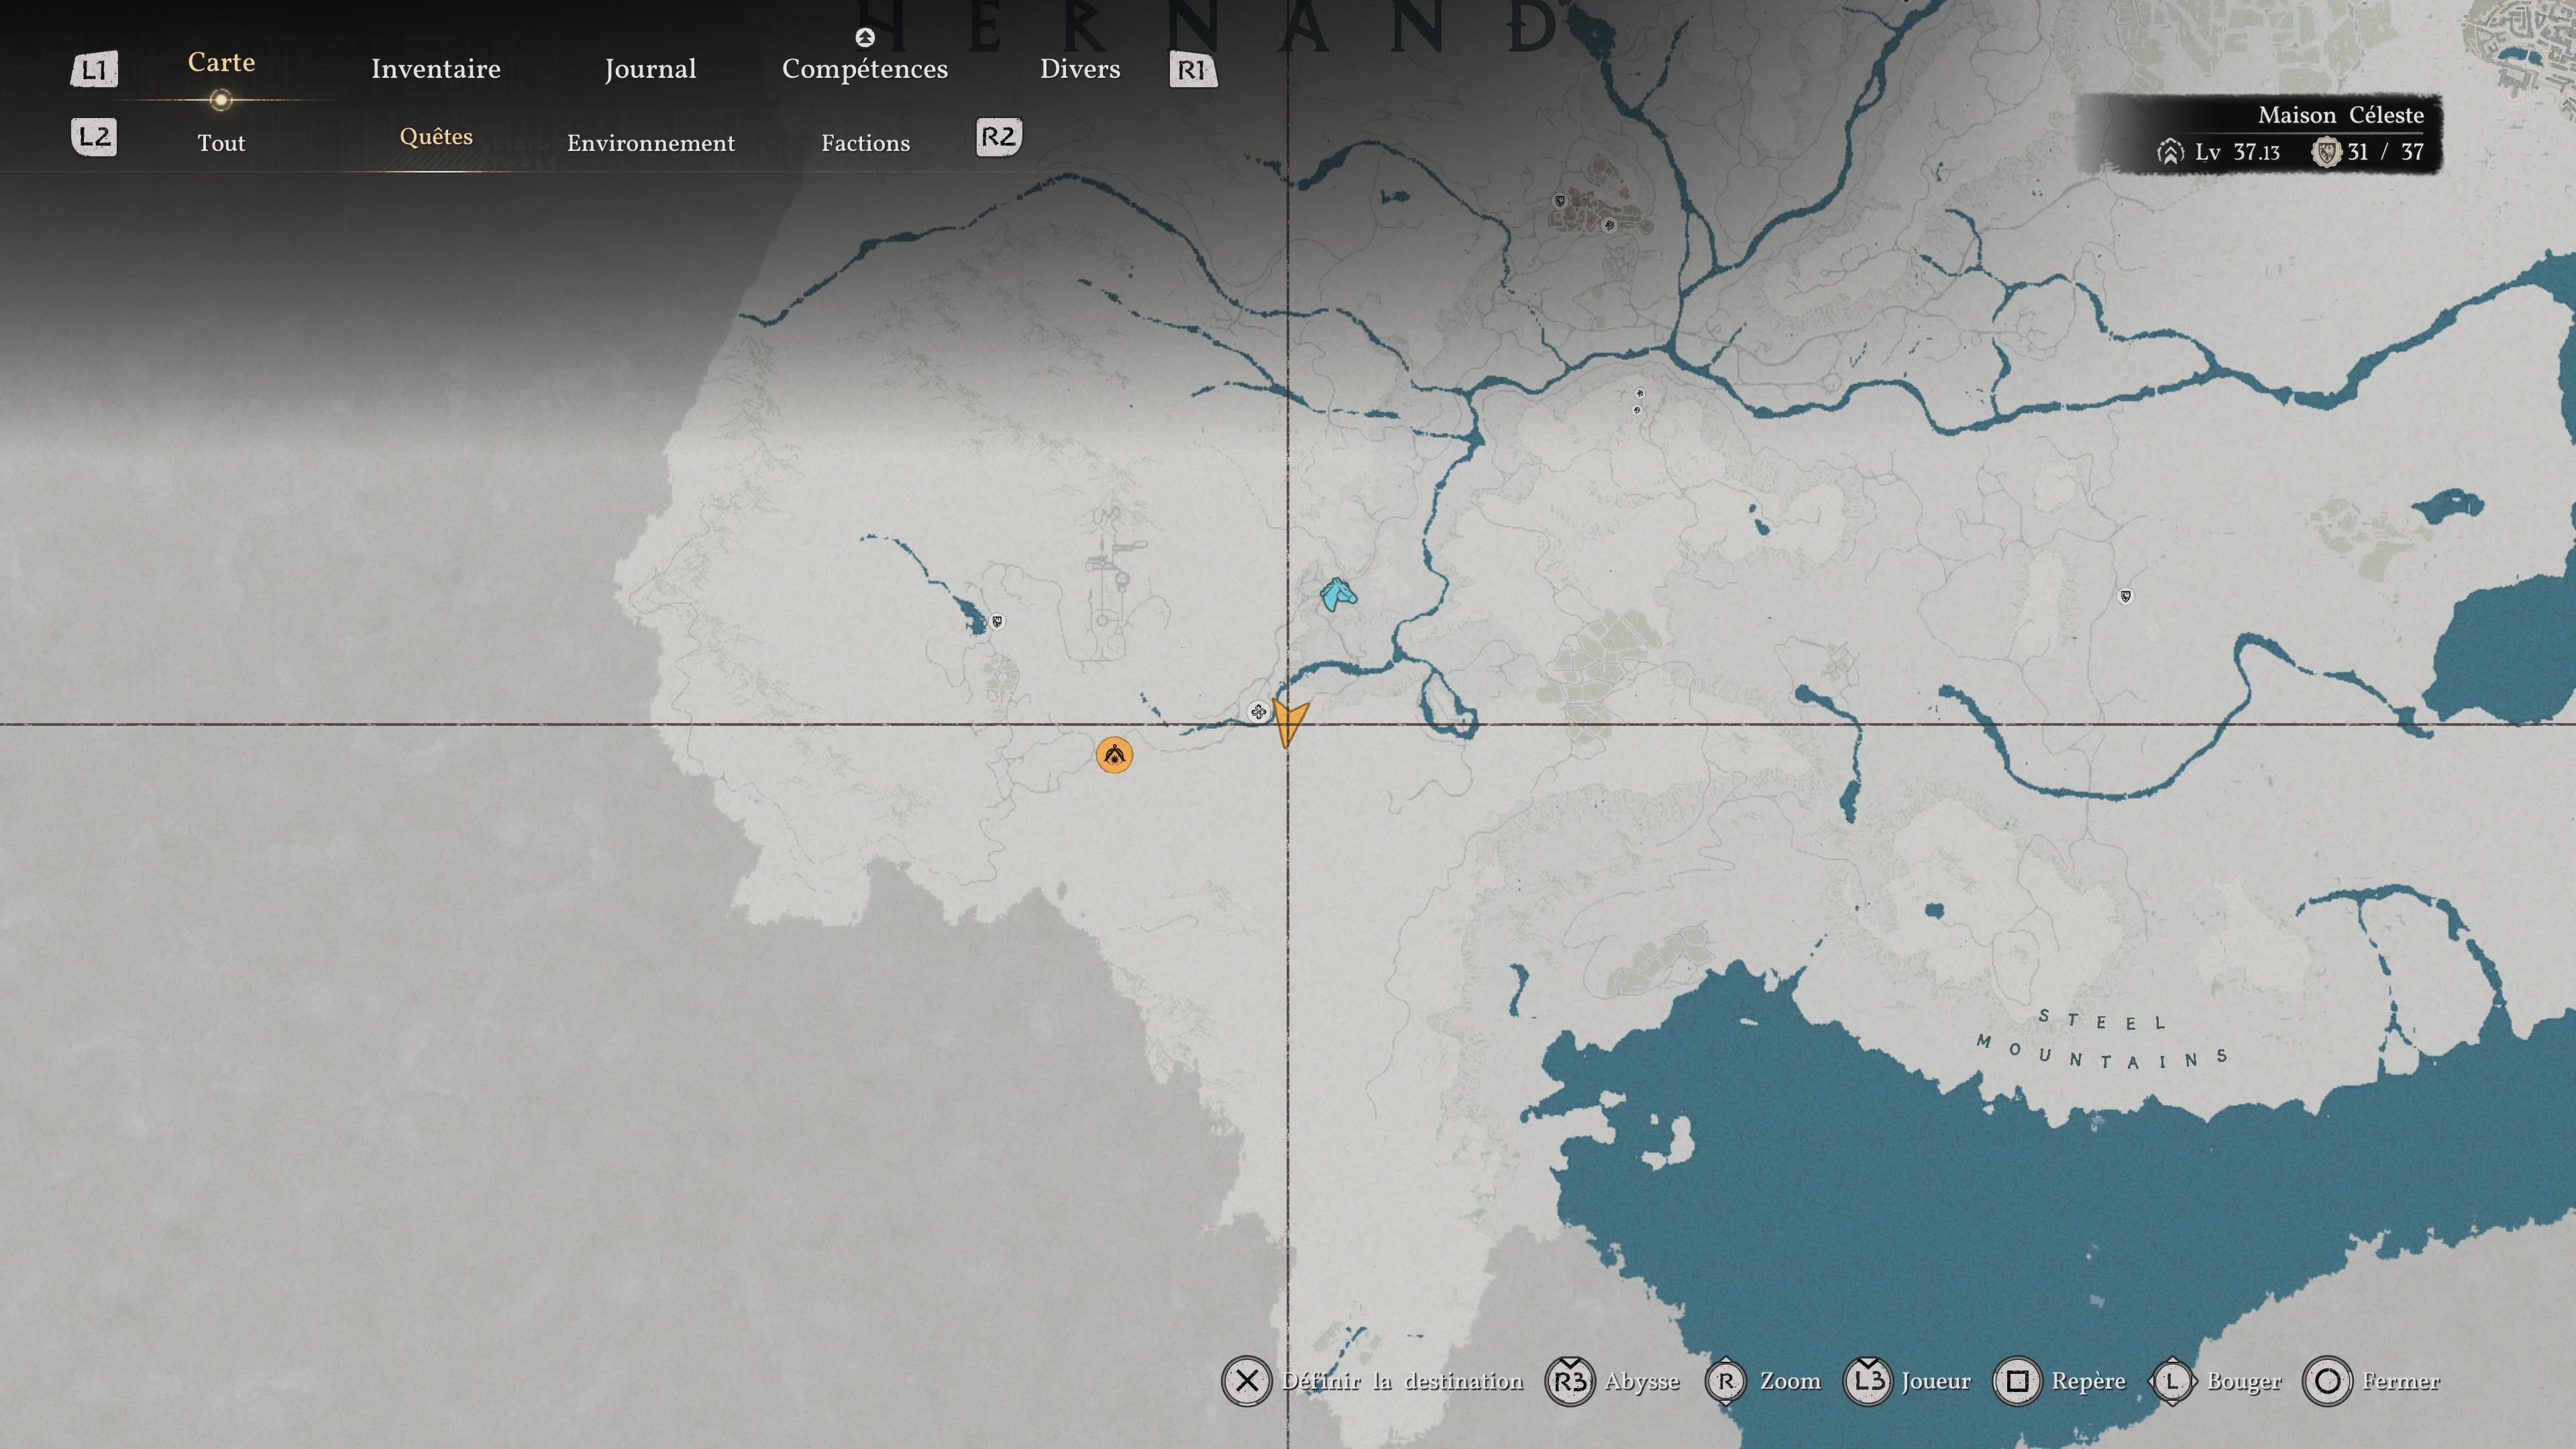Screen dimensions: 2576x1449
Task: Select the blue horse marker on the map
Action: 1337,594
